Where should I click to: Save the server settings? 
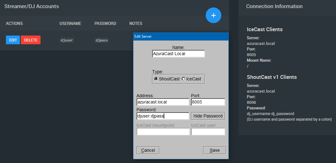point(214,150)
